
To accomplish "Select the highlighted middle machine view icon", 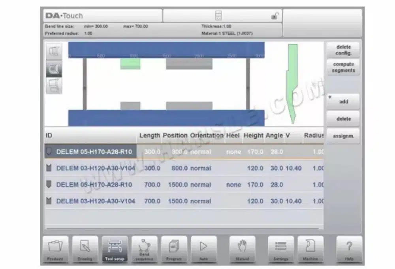I will 54,69.
